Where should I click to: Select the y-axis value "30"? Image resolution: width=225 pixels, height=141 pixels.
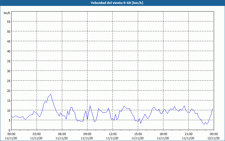(x=9, y=71)
